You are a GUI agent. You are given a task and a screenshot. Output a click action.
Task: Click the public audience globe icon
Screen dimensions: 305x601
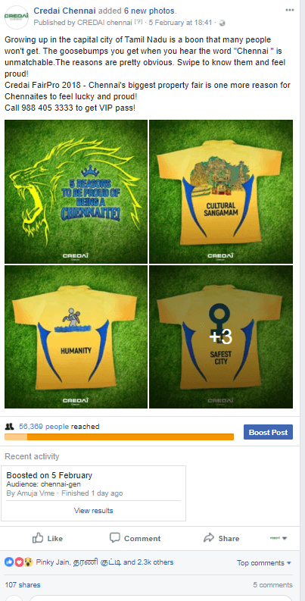tap(222, 23)
